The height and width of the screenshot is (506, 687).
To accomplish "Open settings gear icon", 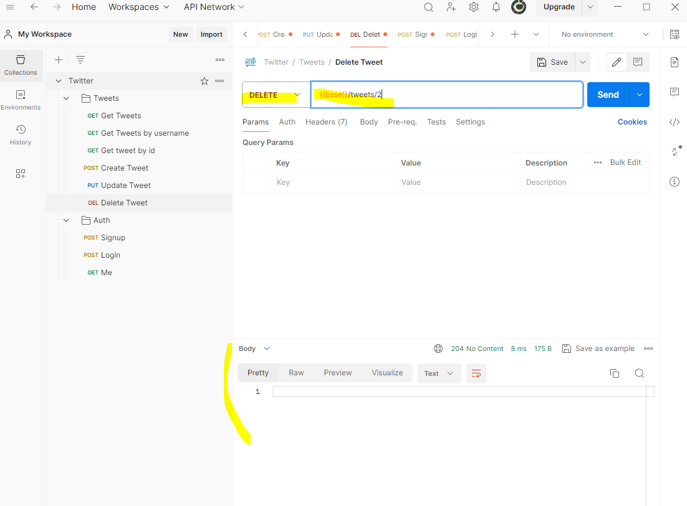I will [x=474, y=7].
